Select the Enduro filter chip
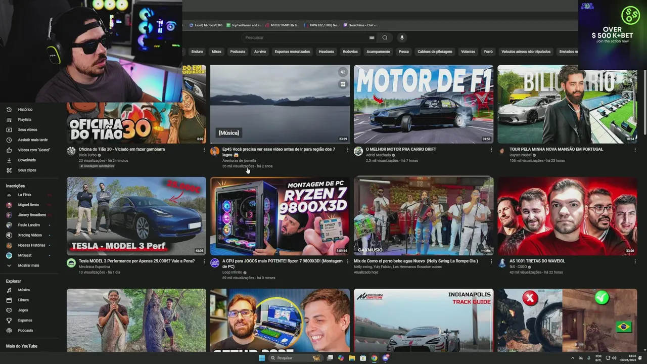The height and width of the screenshot is (364, 647). [x=197, y=52]
